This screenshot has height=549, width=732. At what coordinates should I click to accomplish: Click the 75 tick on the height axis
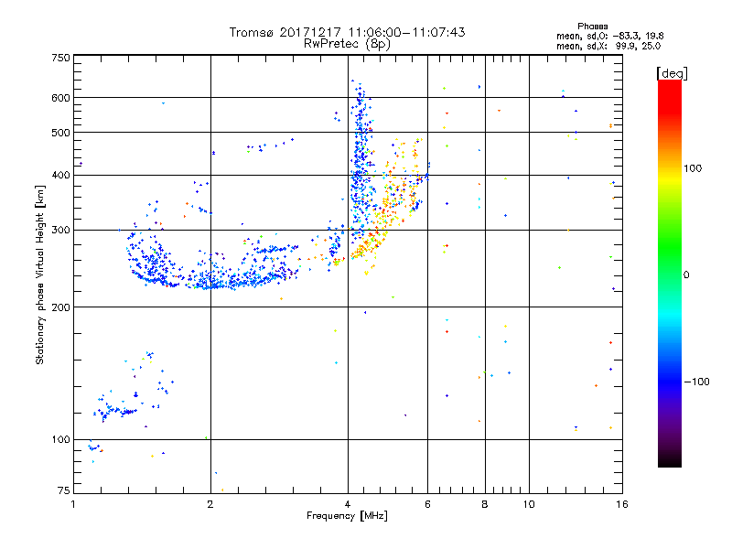(63, 491)
